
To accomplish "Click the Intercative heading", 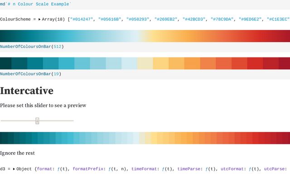I will [x=27, y=90].
